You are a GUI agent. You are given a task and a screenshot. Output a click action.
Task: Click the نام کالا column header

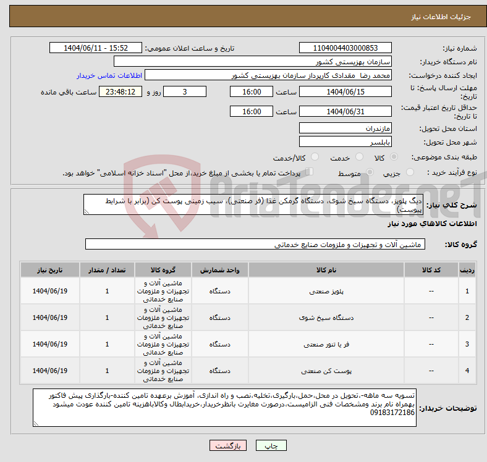point(326,270)
